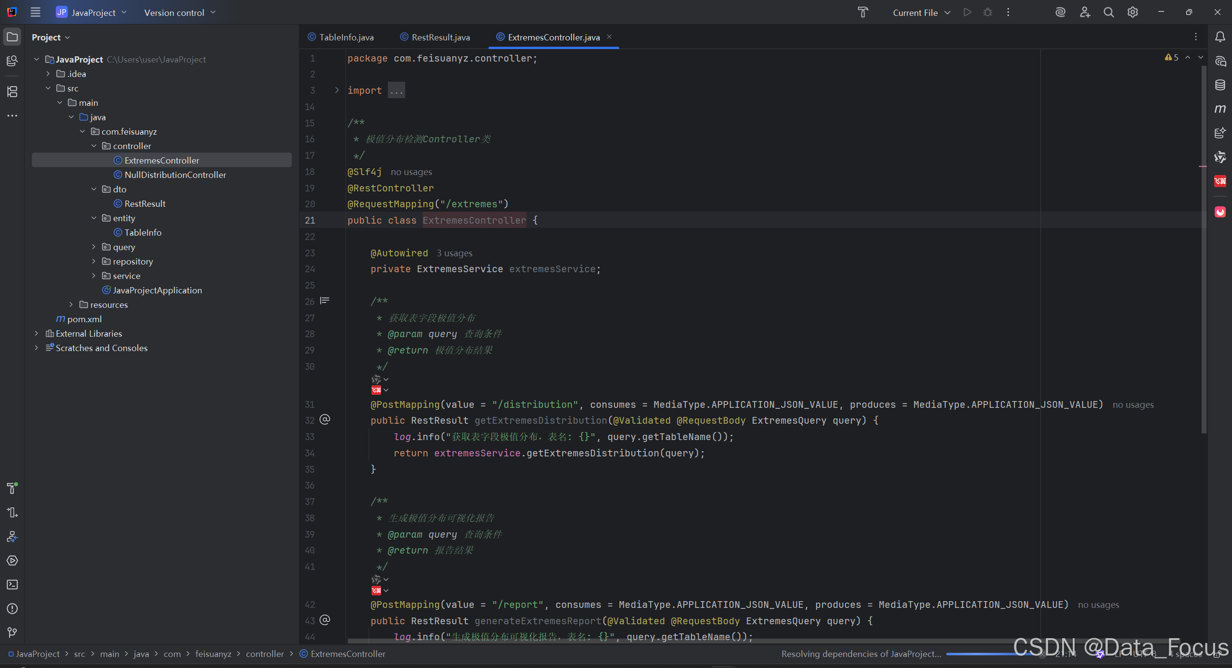Viewport: 1232px width, 668px height.
Task: Open the Maven tool window
Action: pos(1220,109)
